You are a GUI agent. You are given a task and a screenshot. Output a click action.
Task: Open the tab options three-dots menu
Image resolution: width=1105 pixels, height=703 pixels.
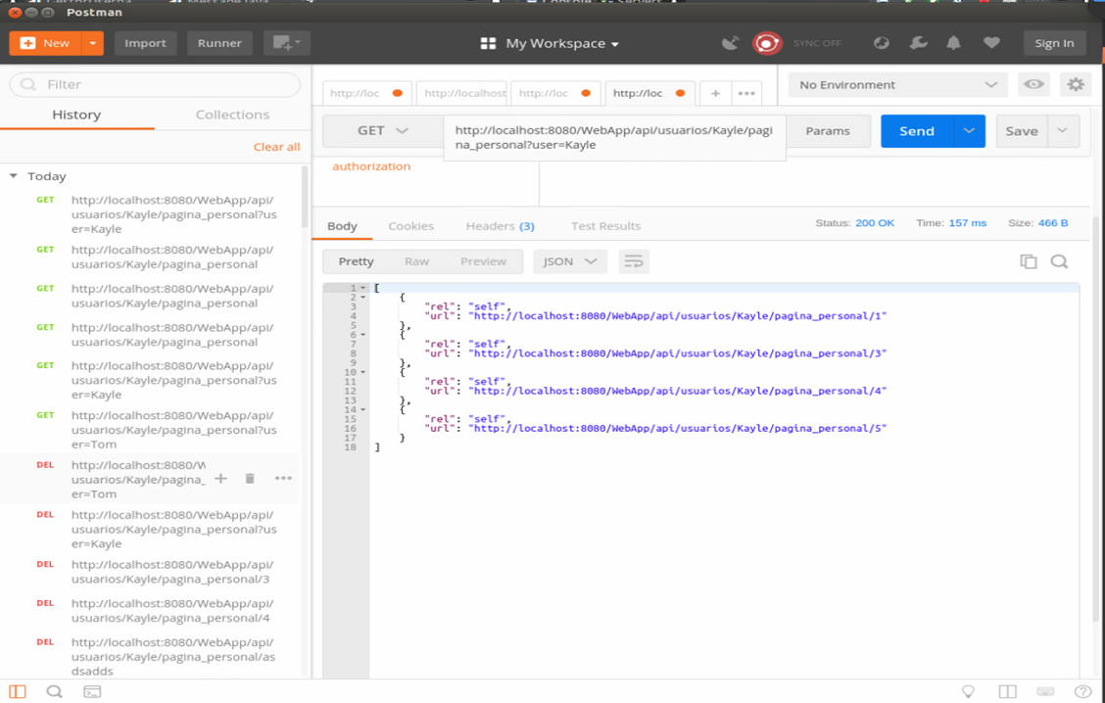pyautogui.click(x=746, y=93)
